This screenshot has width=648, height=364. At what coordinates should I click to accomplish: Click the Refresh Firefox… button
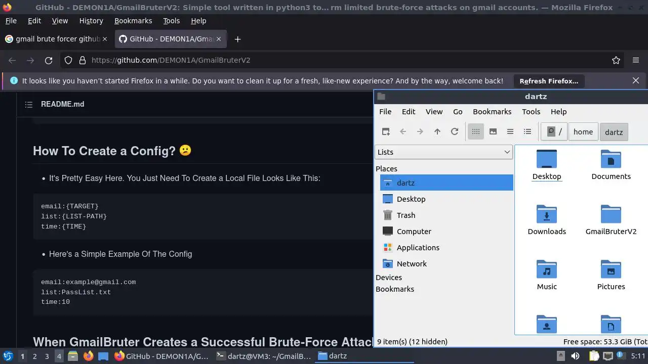point(549,81)
